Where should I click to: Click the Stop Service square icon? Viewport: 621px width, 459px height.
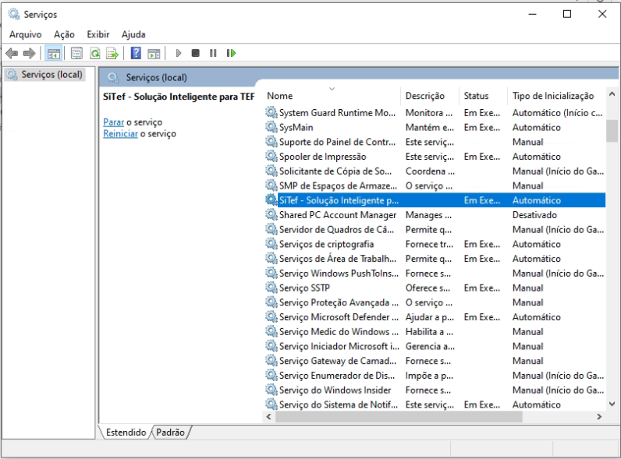(195, 53)
